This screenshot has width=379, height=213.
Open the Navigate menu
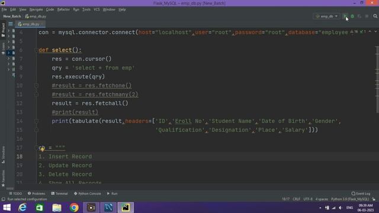(x=36, y=9)
